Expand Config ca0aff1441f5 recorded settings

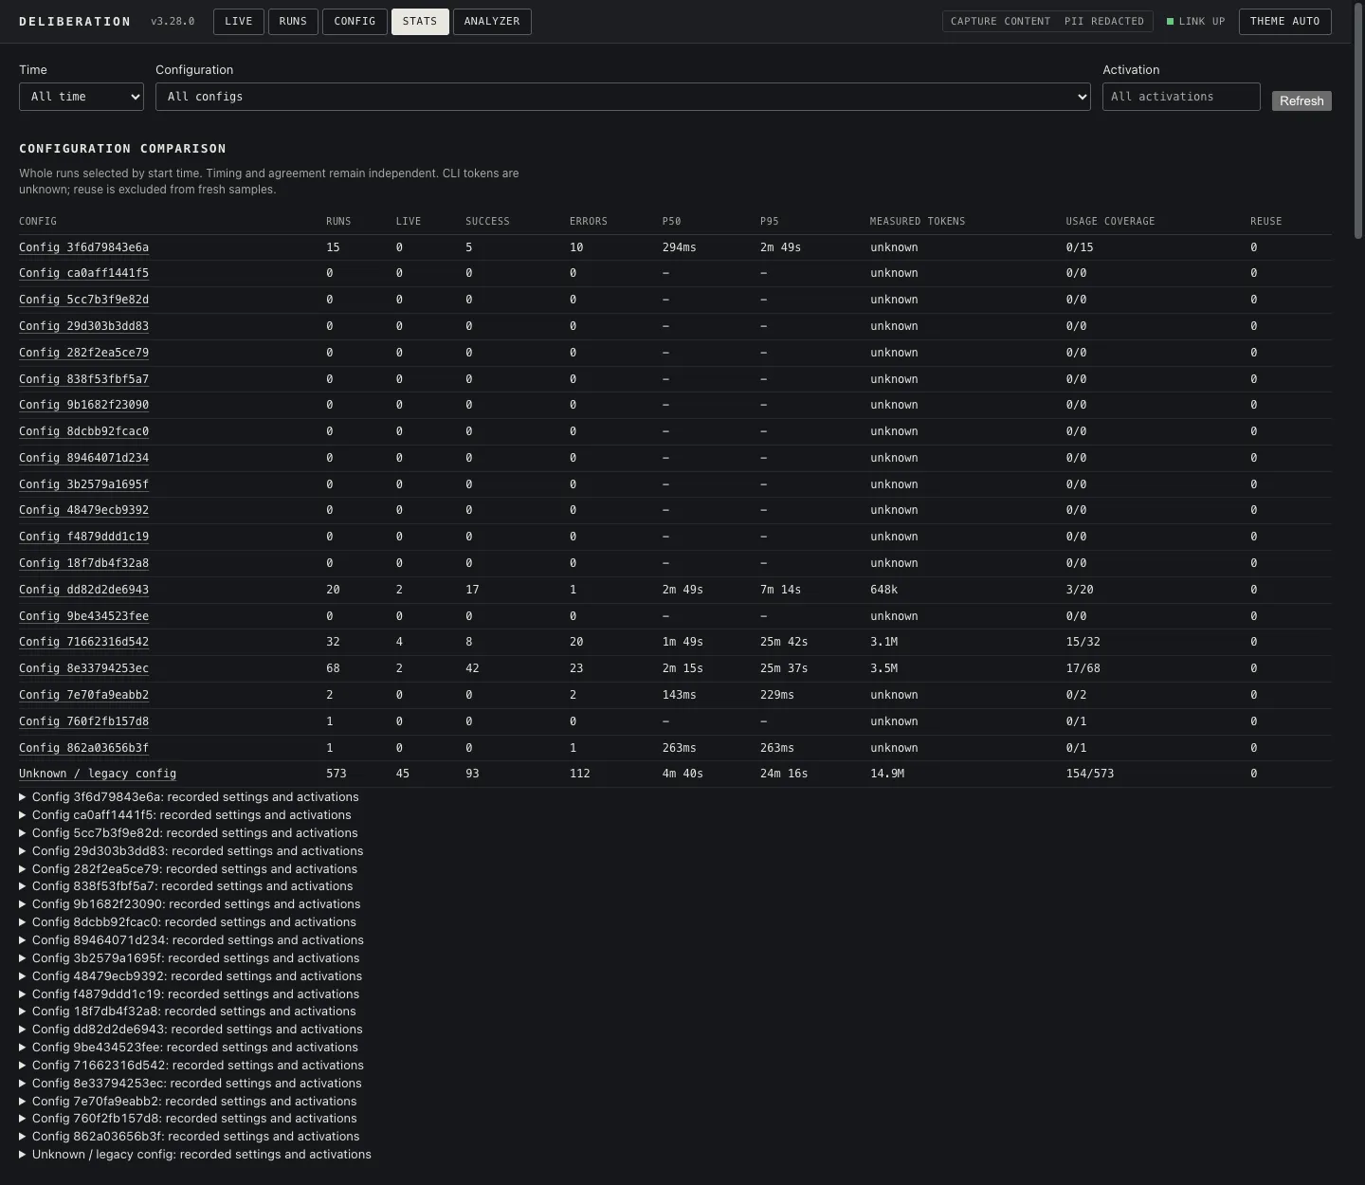(185, 815)
